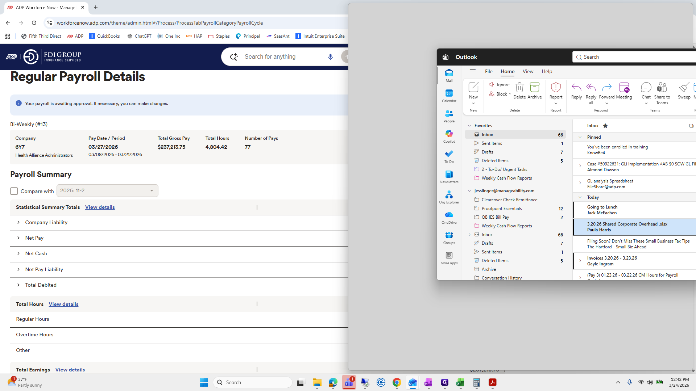Image resolution: width=696 pixels, height=391 pixels.
Task: Check the Compare with checkbox
Action: point(14,191)
